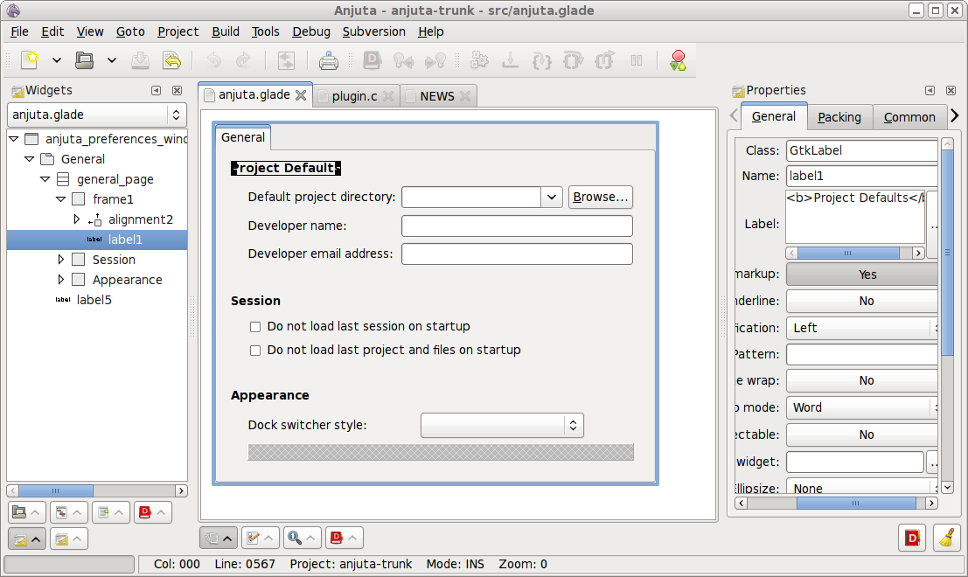Open the Dock switcher style combo box
The height and width of the screenshot is (577, 968).
(x=502, y=425)
